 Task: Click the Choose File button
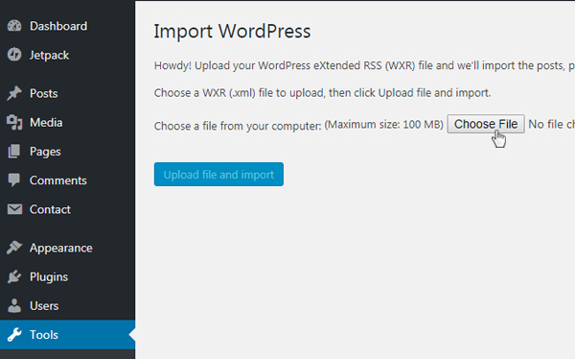(x=486, y=124)
